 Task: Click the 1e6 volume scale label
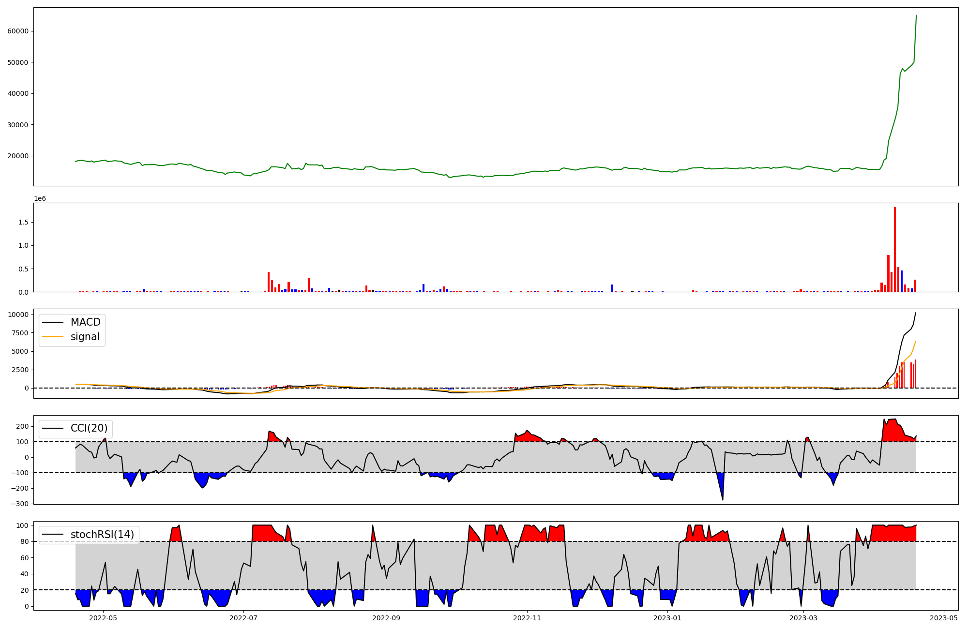click(x=40, y=198)
